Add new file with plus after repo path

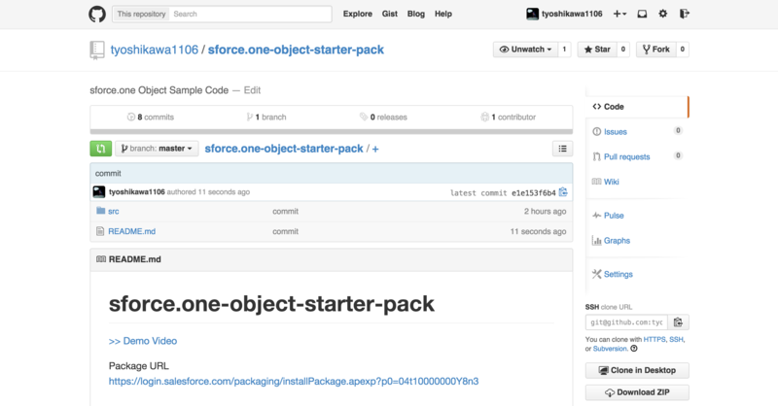click(x=375, y=149)
